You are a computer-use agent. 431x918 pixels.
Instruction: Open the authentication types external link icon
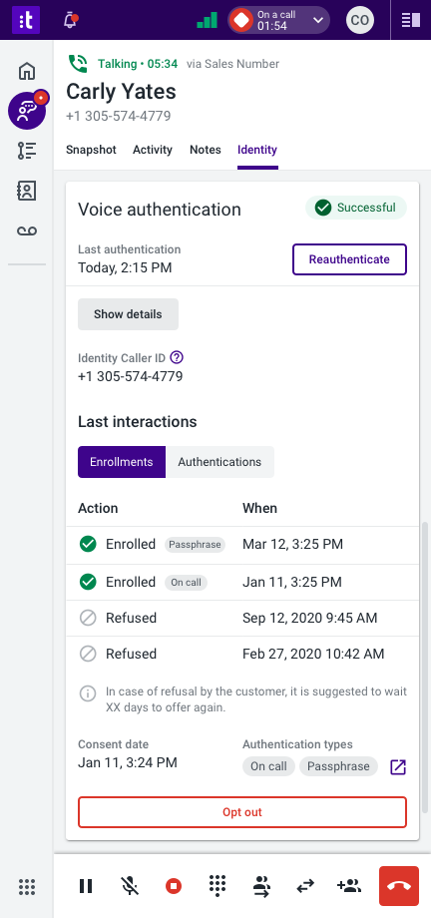point(398,767)
